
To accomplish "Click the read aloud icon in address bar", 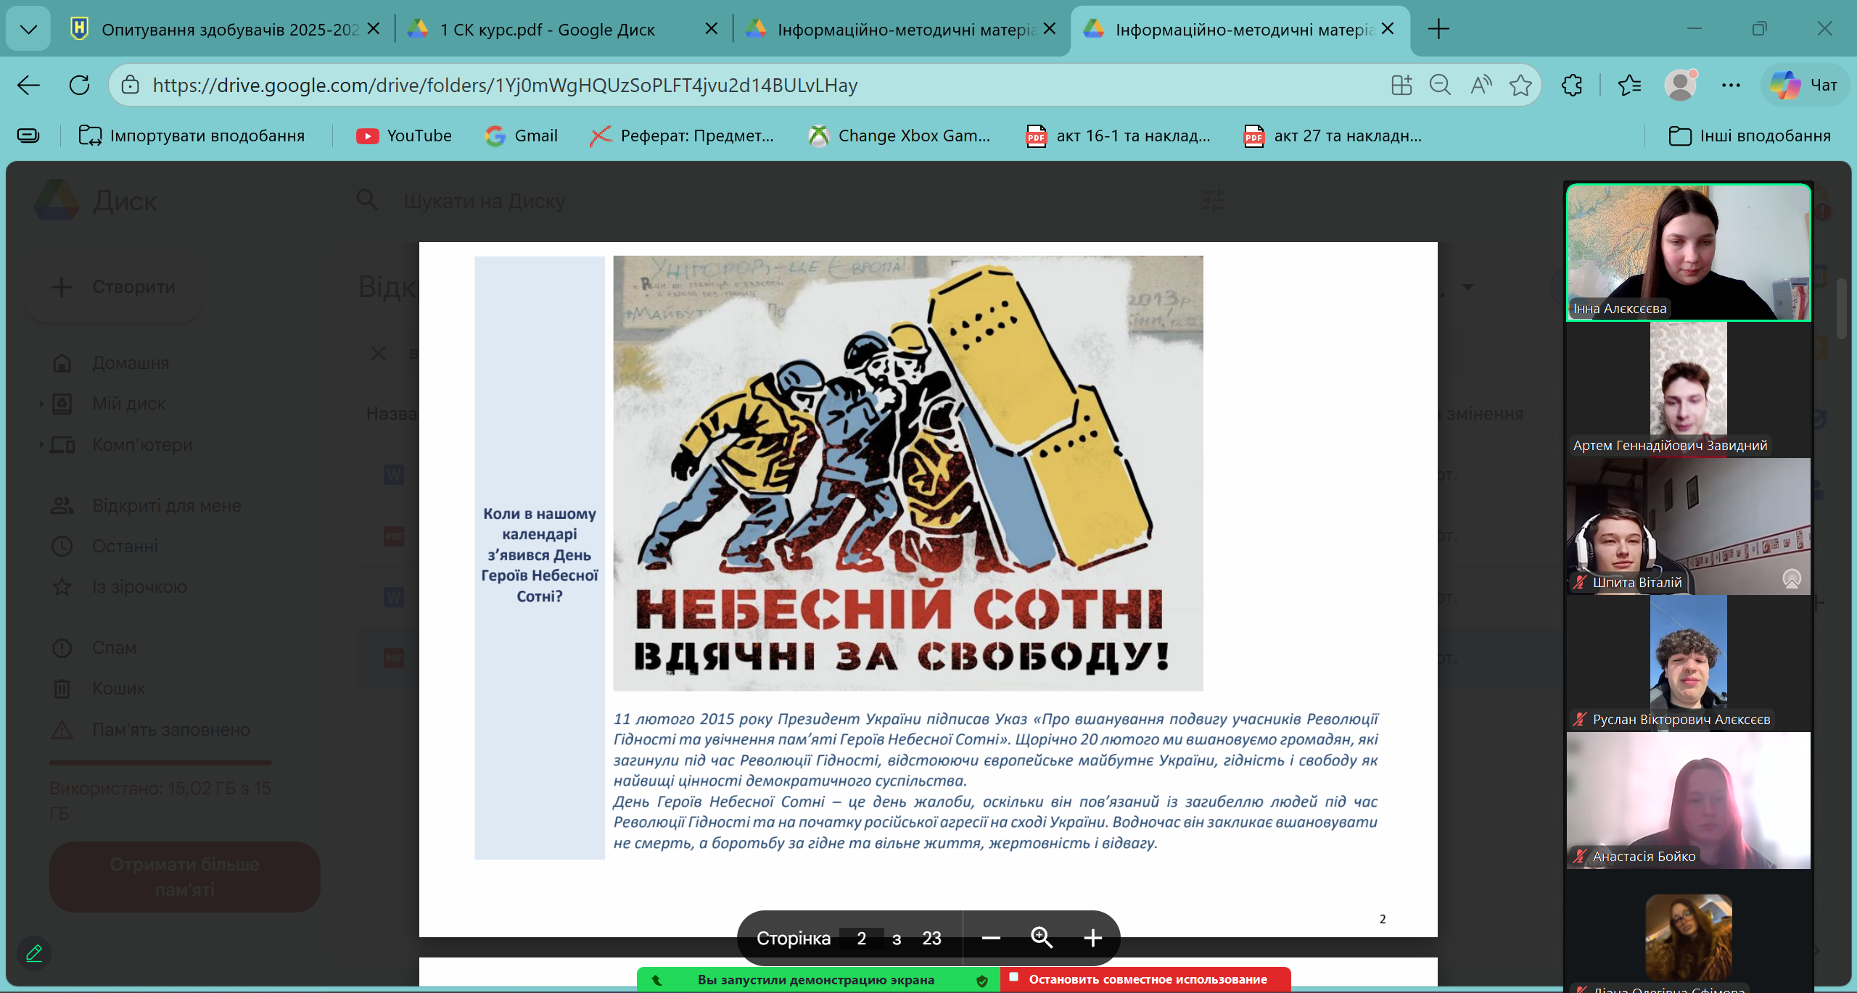I will [1481, 86].
